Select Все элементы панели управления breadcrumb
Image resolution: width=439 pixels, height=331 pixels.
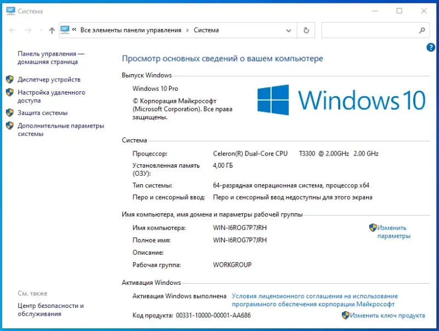coord(131,30)
